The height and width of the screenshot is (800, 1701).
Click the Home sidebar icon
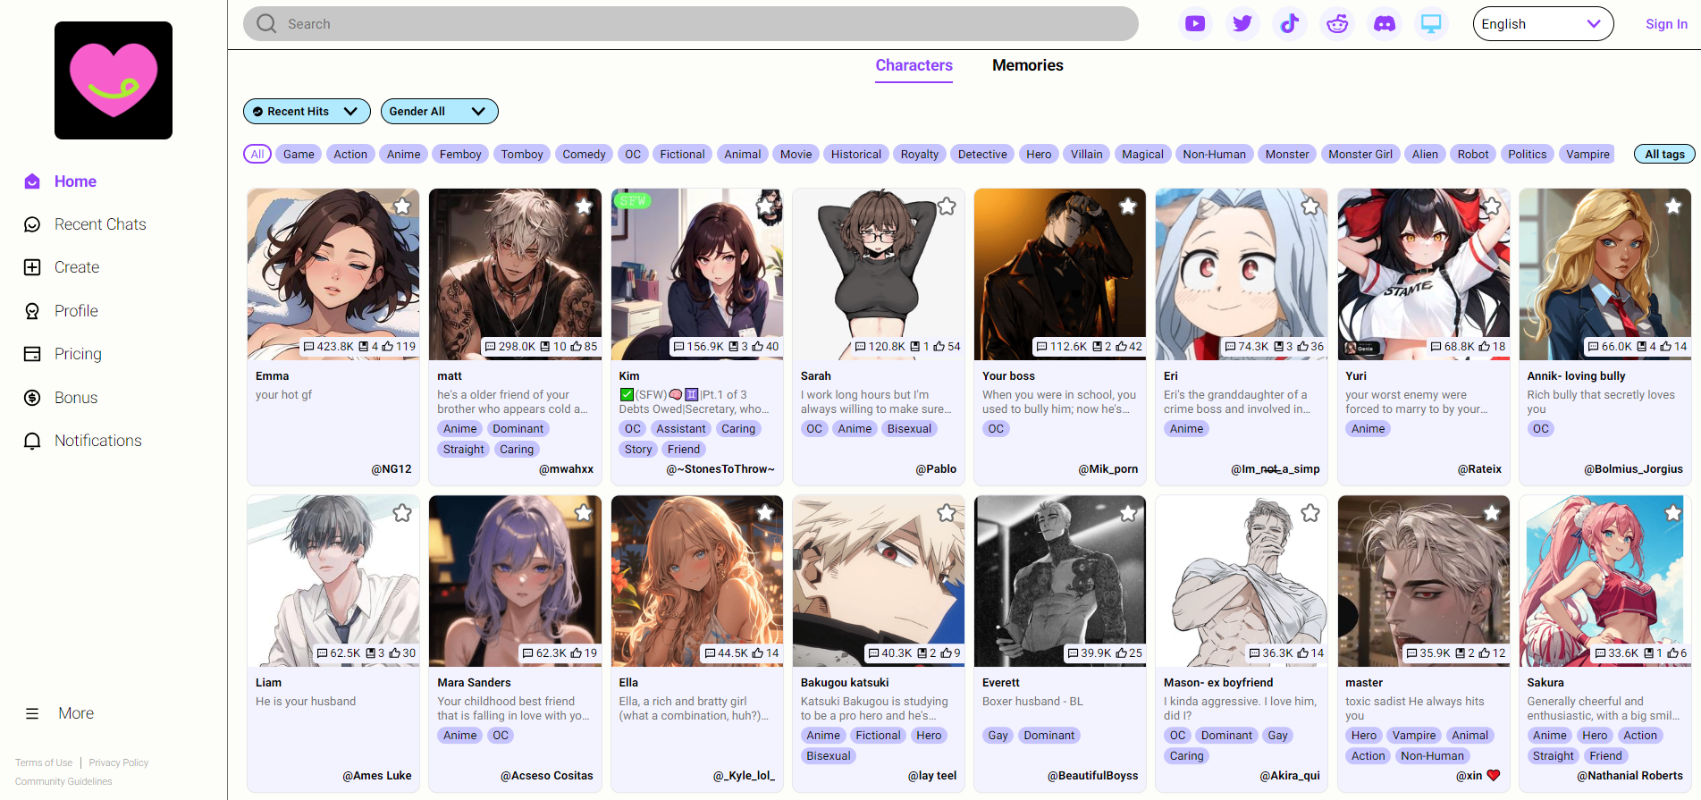click(x=32, y=181)
